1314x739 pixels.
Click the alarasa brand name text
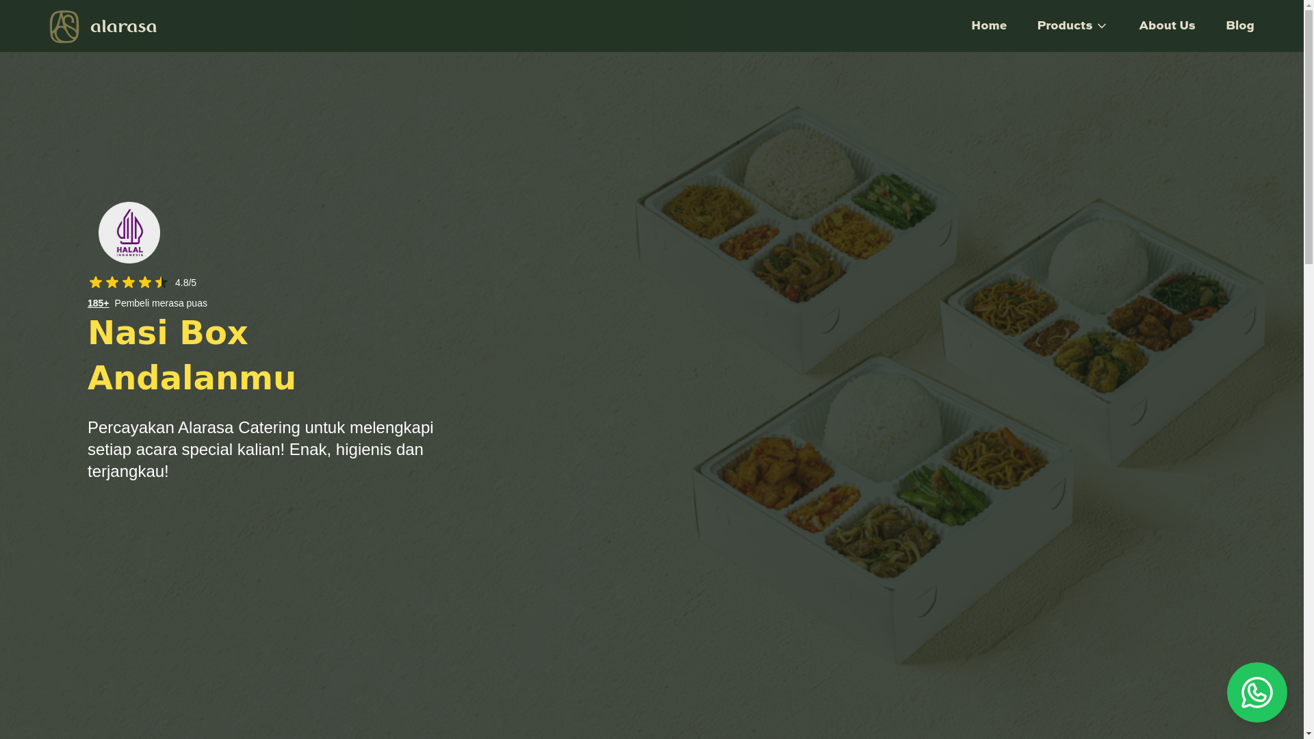point(123,27)
